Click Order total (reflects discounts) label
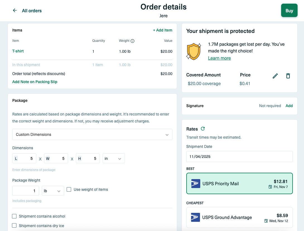 click(x=38, y=74)
